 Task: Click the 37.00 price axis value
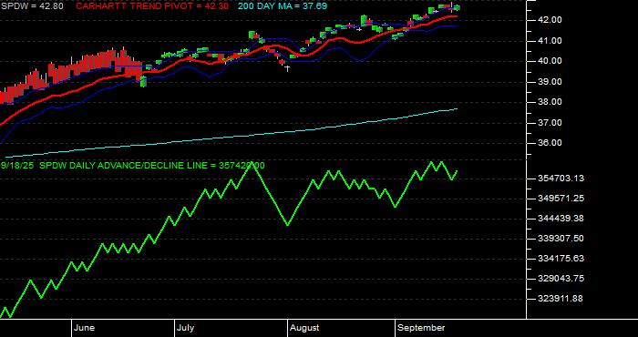[551, 123]
